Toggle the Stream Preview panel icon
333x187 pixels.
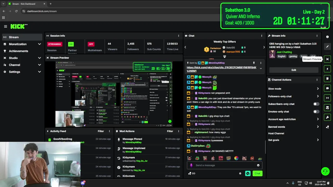tap(328, 59)
